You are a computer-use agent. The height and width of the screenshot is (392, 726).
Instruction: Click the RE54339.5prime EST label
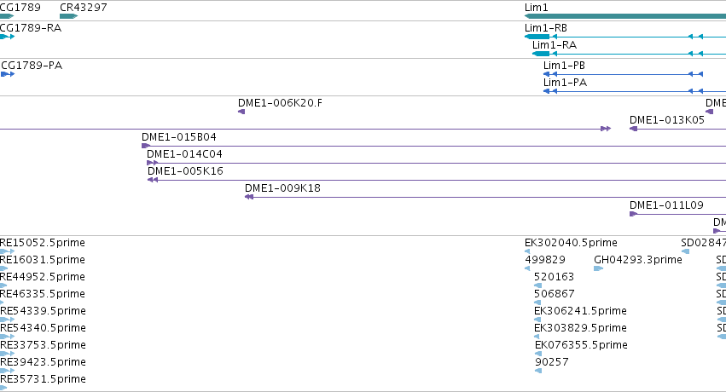(43, 311)
